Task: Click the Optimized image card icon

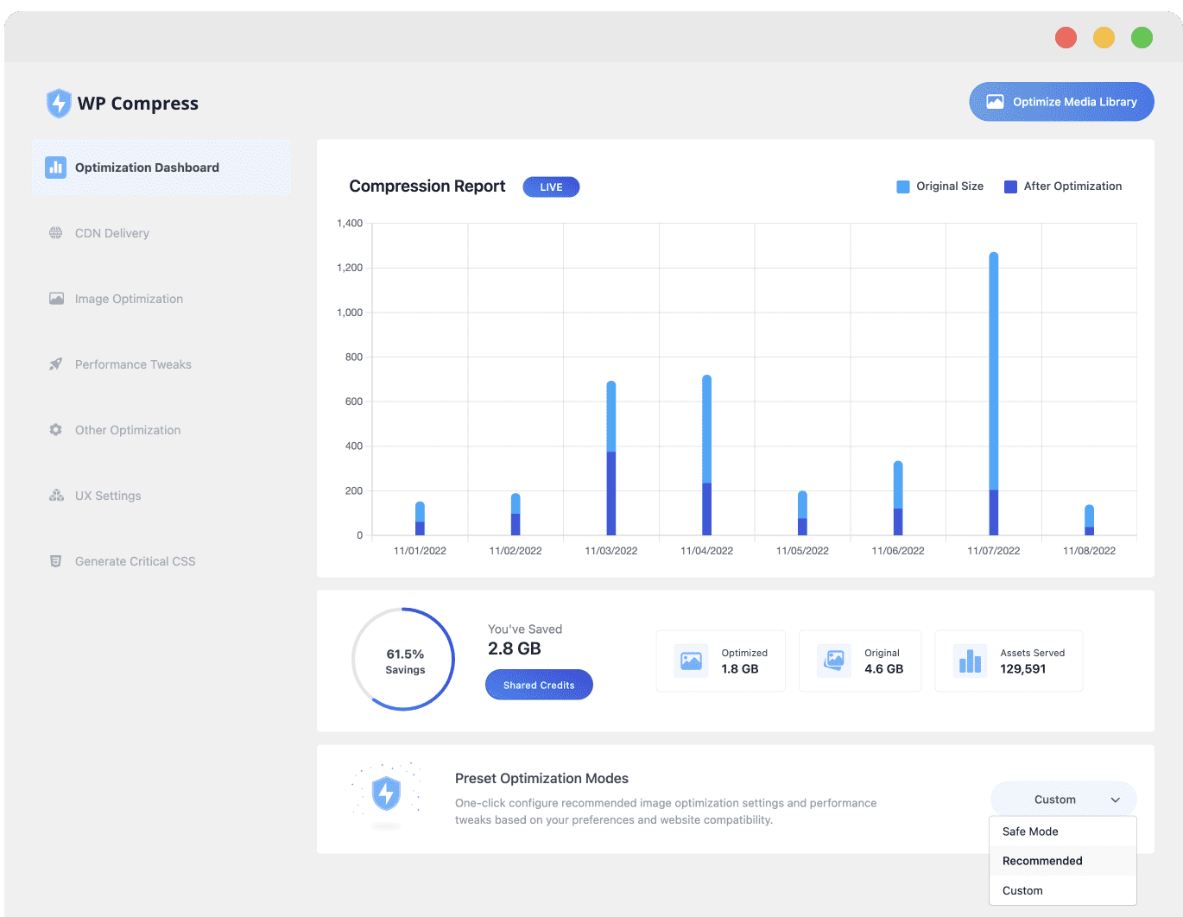Action: click(x=691, y=661)
